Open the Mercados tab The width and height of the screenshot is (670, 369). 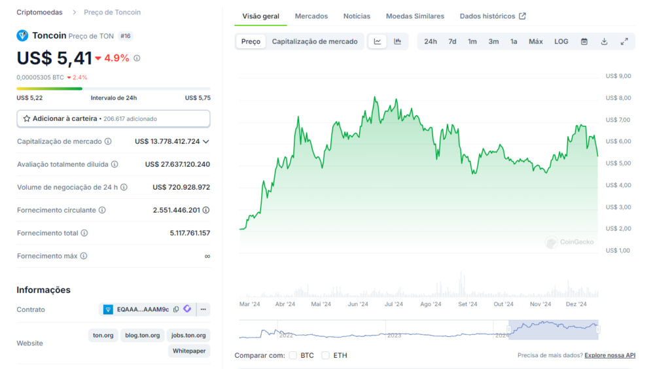(311, 16)
